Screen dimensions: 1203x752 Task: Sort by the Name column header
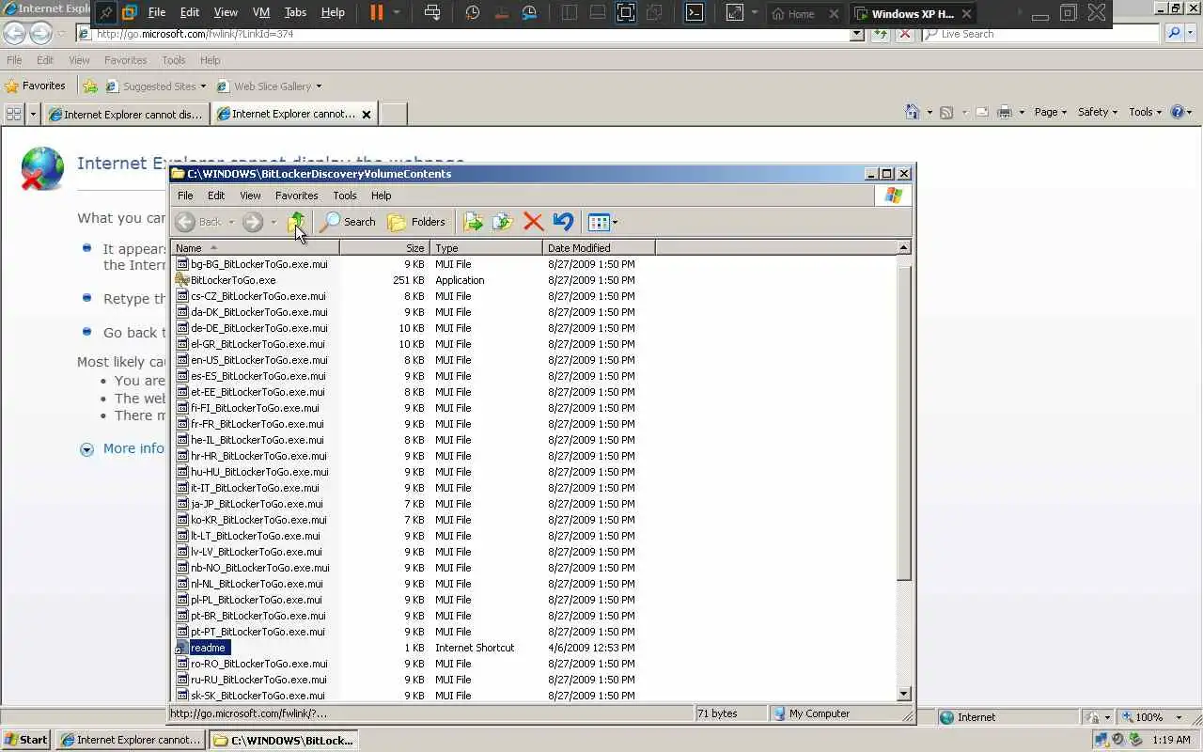point(255,248)
